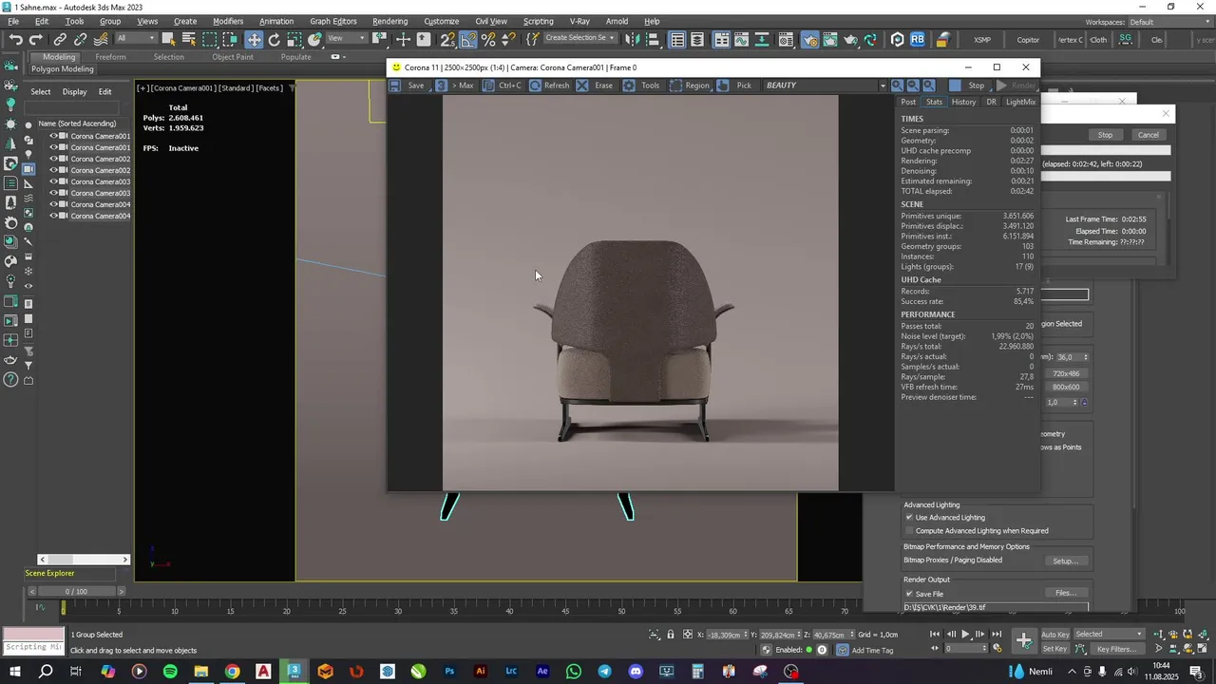
Task: Open Workspaces Default dropdown
Action: click(1168, 22)
